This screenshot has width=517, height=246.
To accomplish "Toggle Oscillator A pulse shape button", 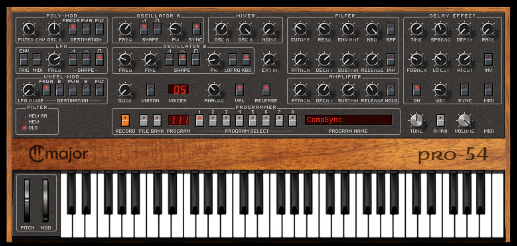I will coord(157,29).
